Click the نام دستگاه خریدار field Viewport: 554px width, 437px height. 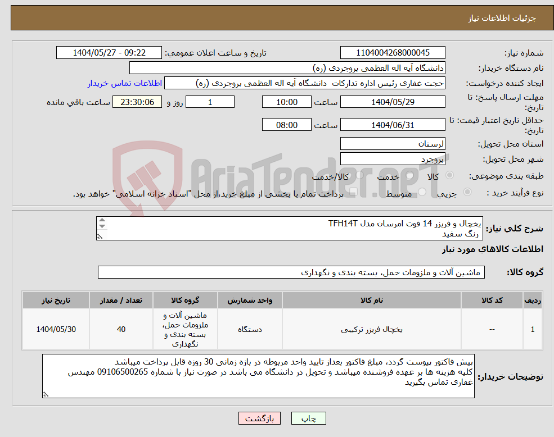[287, 68]
